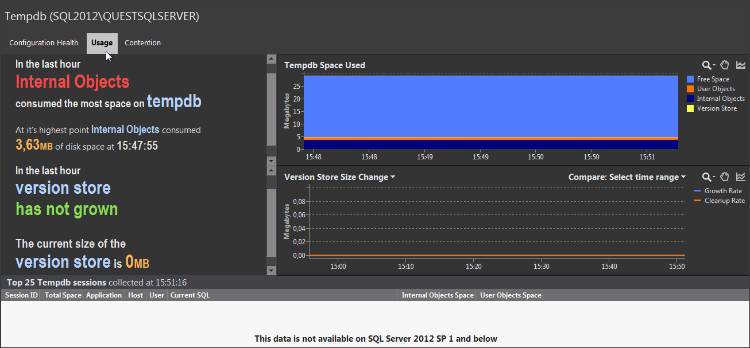The height and width of the screenshot is (348, 750).
Task: Click 'Top 25 Tempdb sessions' heading
Action: pos(56,282)
